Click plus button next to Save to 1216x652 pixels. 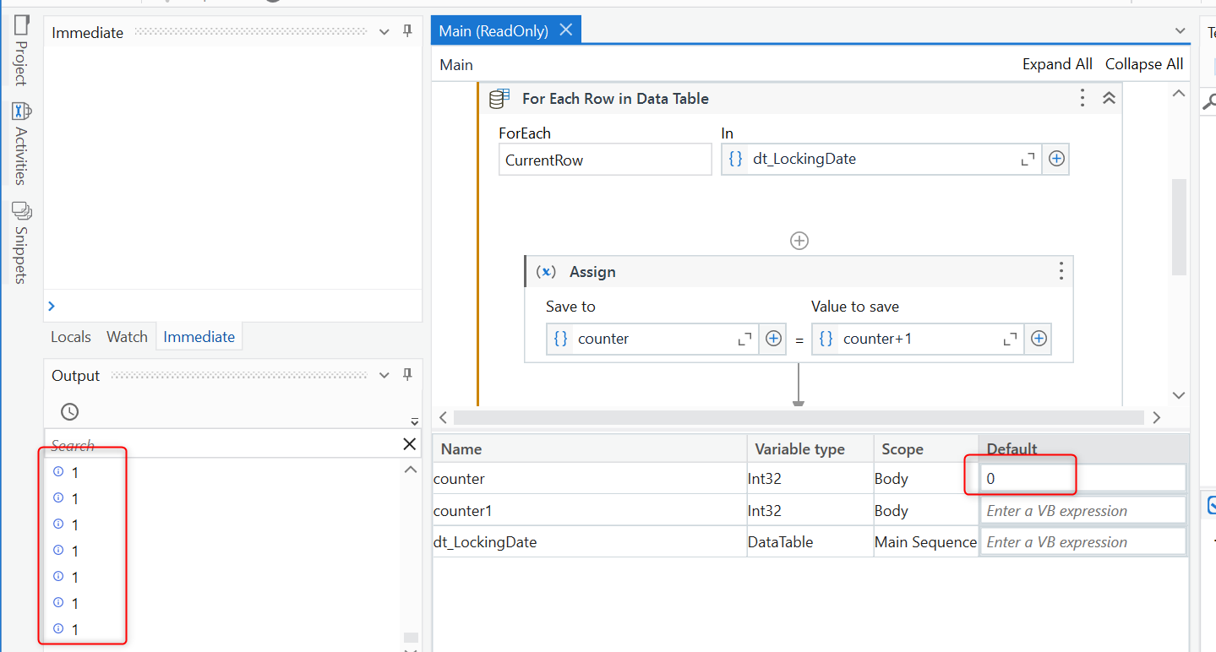click(x=773, y=339)
